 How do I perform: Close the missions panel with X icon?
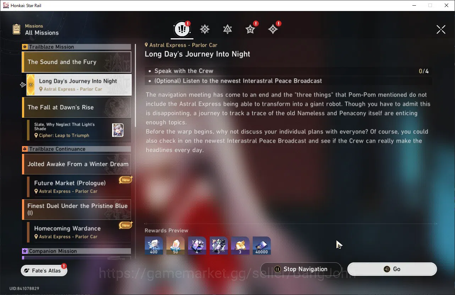point(441,29)
